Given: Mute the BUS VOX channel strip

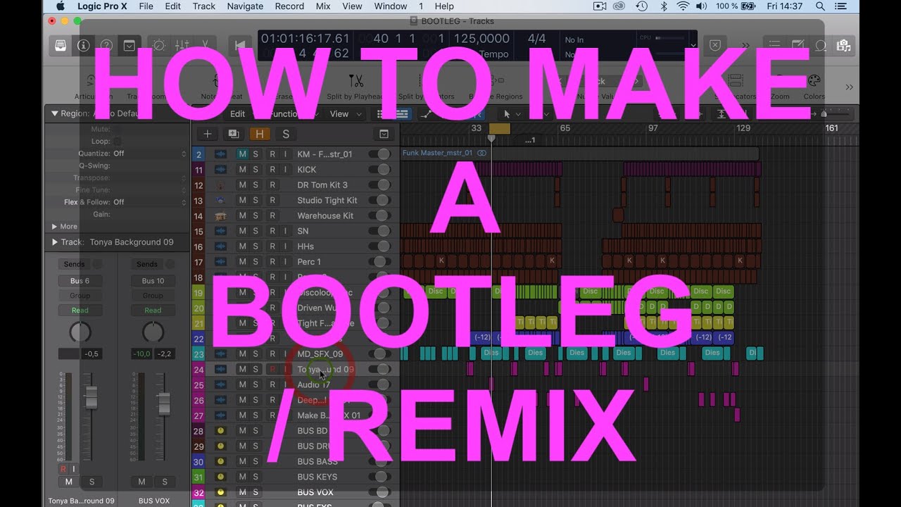Looking at the screenshot, I should [141, 482].
